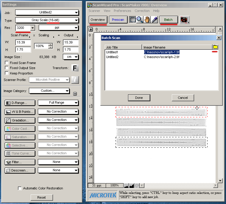Screen dimensions: 226x204
Task: Select the Scan Frame marquee tool
Action: click(x=133, y=20)
